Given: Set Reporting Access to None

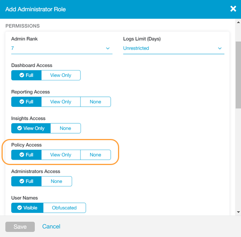Looking at the screenshot, I should [x=95, y=102].
